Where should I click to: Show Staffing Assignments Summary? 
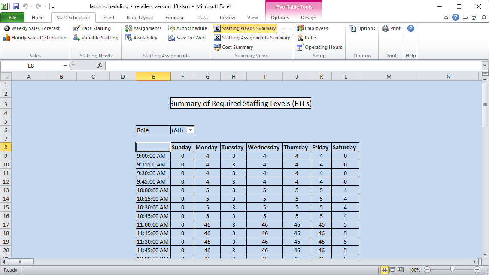click(252, 38)
